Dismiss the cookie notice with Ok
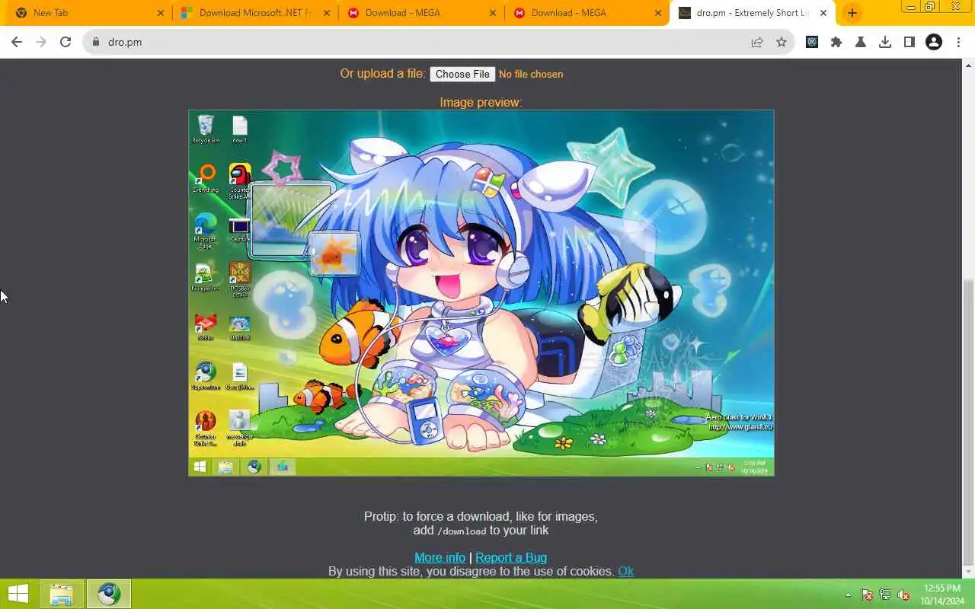The image size is (975, 609). pyautogui.click(x=625, y=571)
